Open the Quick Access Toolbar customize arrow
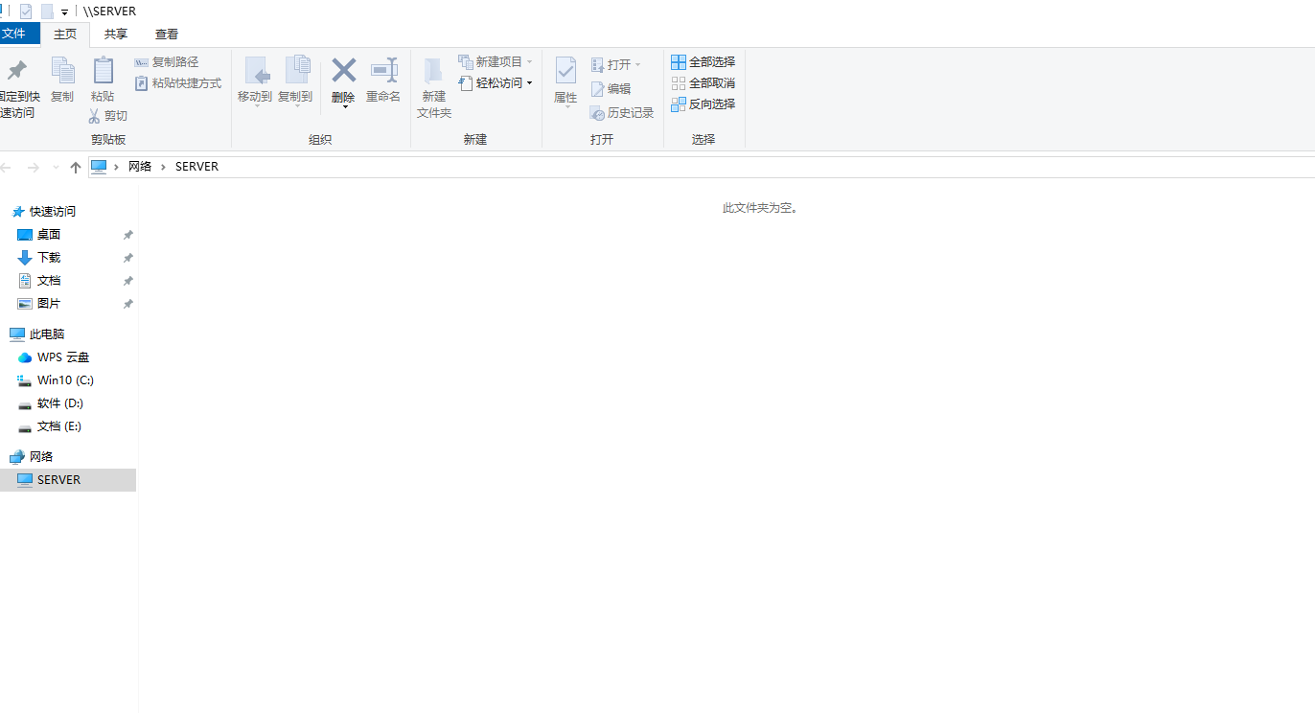Image resolution: width=1315 pixels, height=713 pixels. pyautogui.click(x=64, y=12)
